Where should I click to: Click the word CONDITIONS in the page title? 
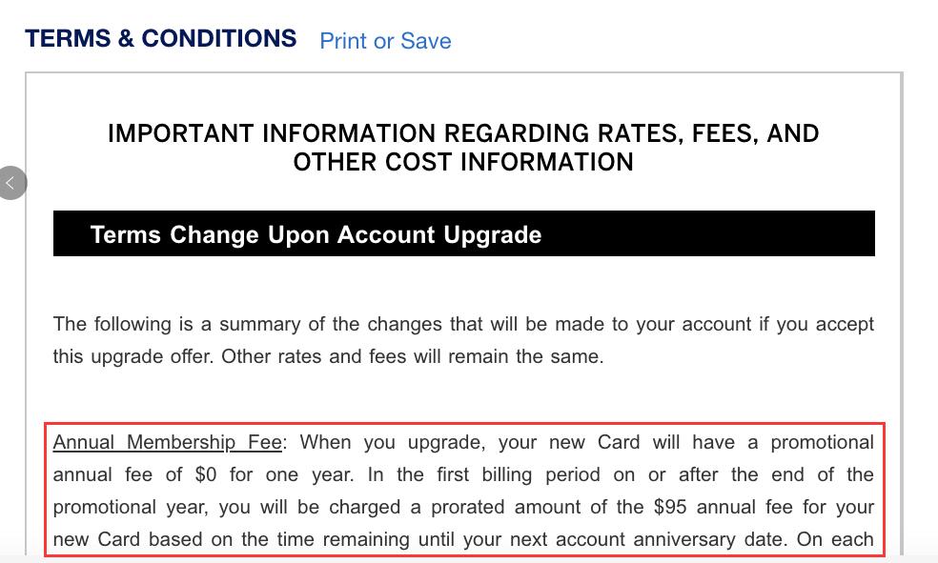coord(219,38)
